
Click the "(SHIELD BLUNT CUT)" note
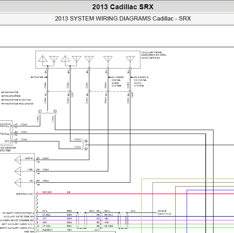pos(164,212)
